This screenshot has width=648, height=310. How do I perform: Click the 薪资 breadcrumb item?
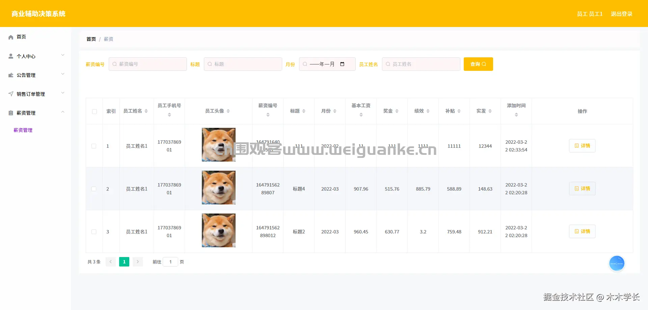pyautogui.click(x=108, y=39)
